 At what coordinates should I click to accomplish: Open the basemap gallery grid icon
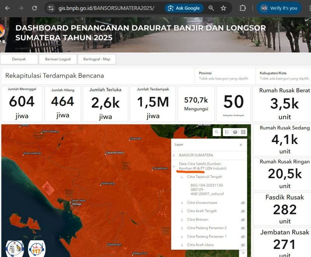(244, 132)
